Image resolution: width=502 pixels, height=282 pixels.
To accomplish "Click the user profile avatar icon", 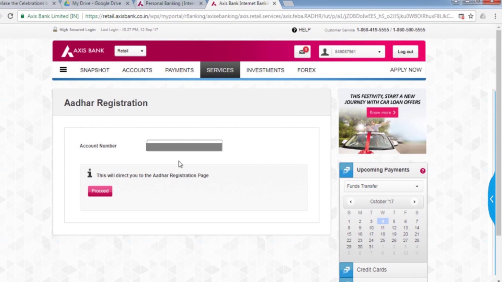I will pos(325,52).
